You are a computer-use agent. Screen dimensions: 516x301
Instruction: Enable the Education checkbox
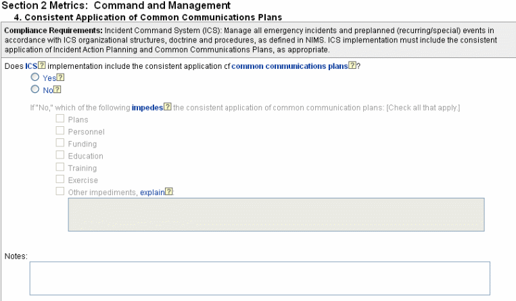coord(60,155)
